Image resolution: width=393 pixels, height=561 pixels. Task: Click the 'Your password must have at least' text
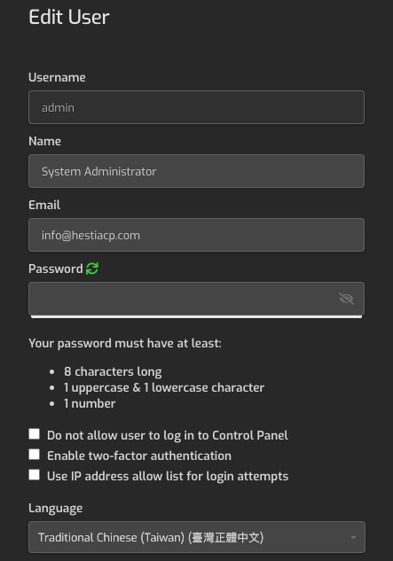125,343
